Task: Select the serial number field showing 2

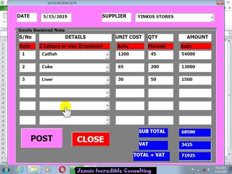Action: pyautogui.click(x=28, y=68)
